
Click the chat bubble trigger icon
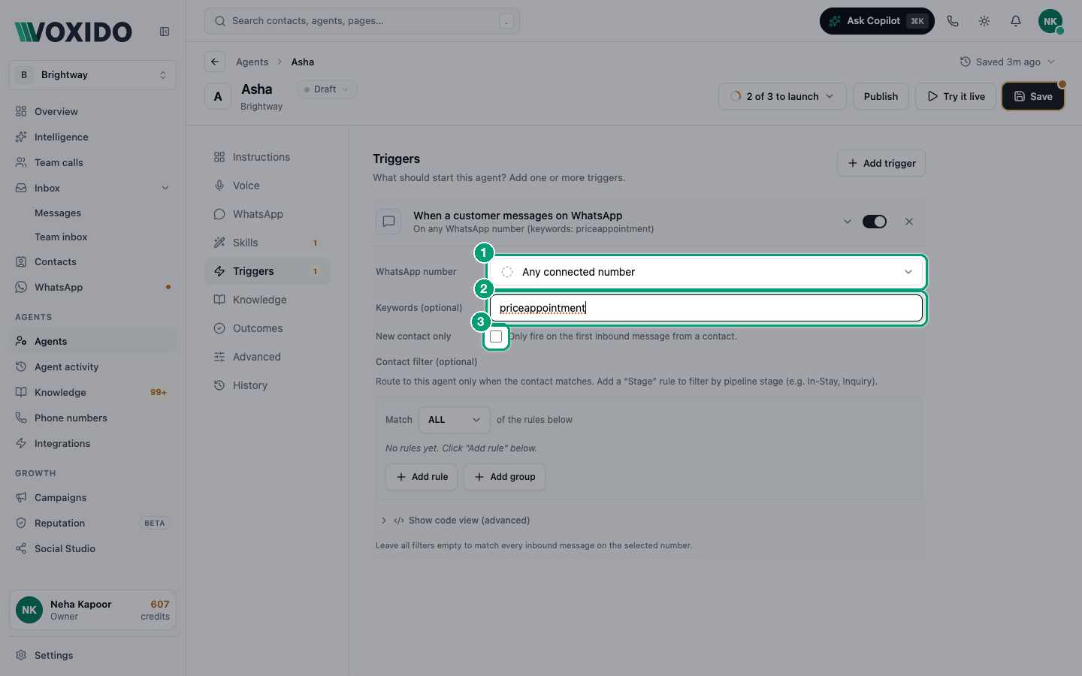pos(388,222)
